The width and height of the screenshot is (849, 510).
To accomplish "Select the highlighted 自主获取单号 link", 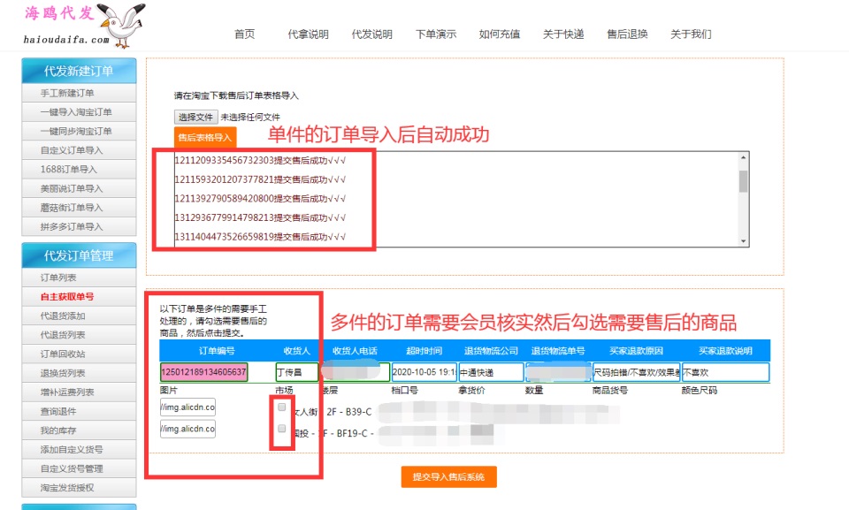I will [x=67, y=297].
